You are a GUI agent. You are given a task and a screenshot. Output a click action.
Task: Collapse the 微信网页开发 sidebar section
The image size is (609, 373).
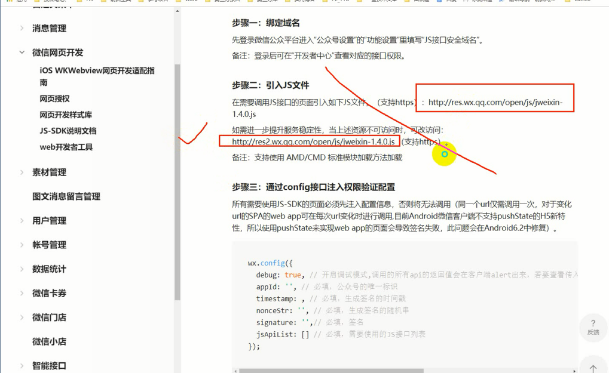[x=22, y=53]
